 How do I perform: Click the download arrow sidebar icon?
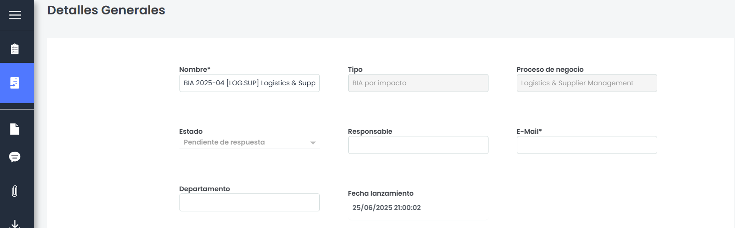click(x=15, y=224)
